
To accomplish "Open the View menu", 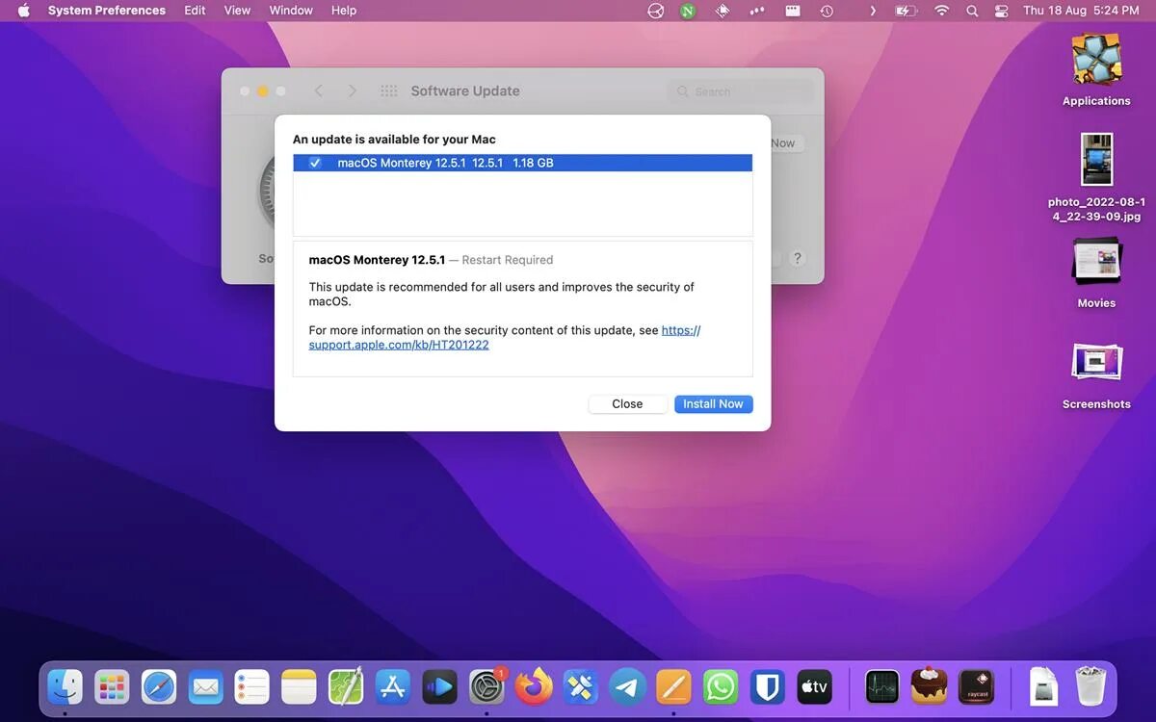I will pos(237,11).
